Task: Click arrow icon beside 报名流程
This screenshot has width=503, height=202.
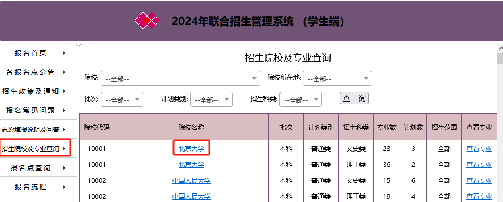Action: point(64,187)
